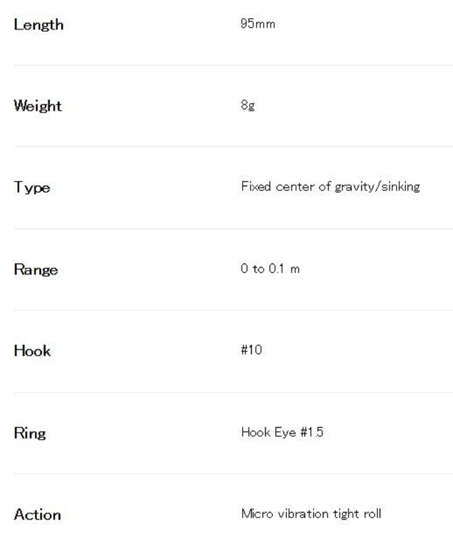Click the Length label
This screenshot has width=453, height=539.
coord(39,25)
